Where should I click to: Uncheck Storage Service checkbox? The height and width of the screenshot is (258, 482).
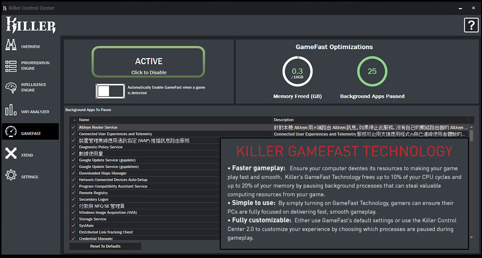73,218
